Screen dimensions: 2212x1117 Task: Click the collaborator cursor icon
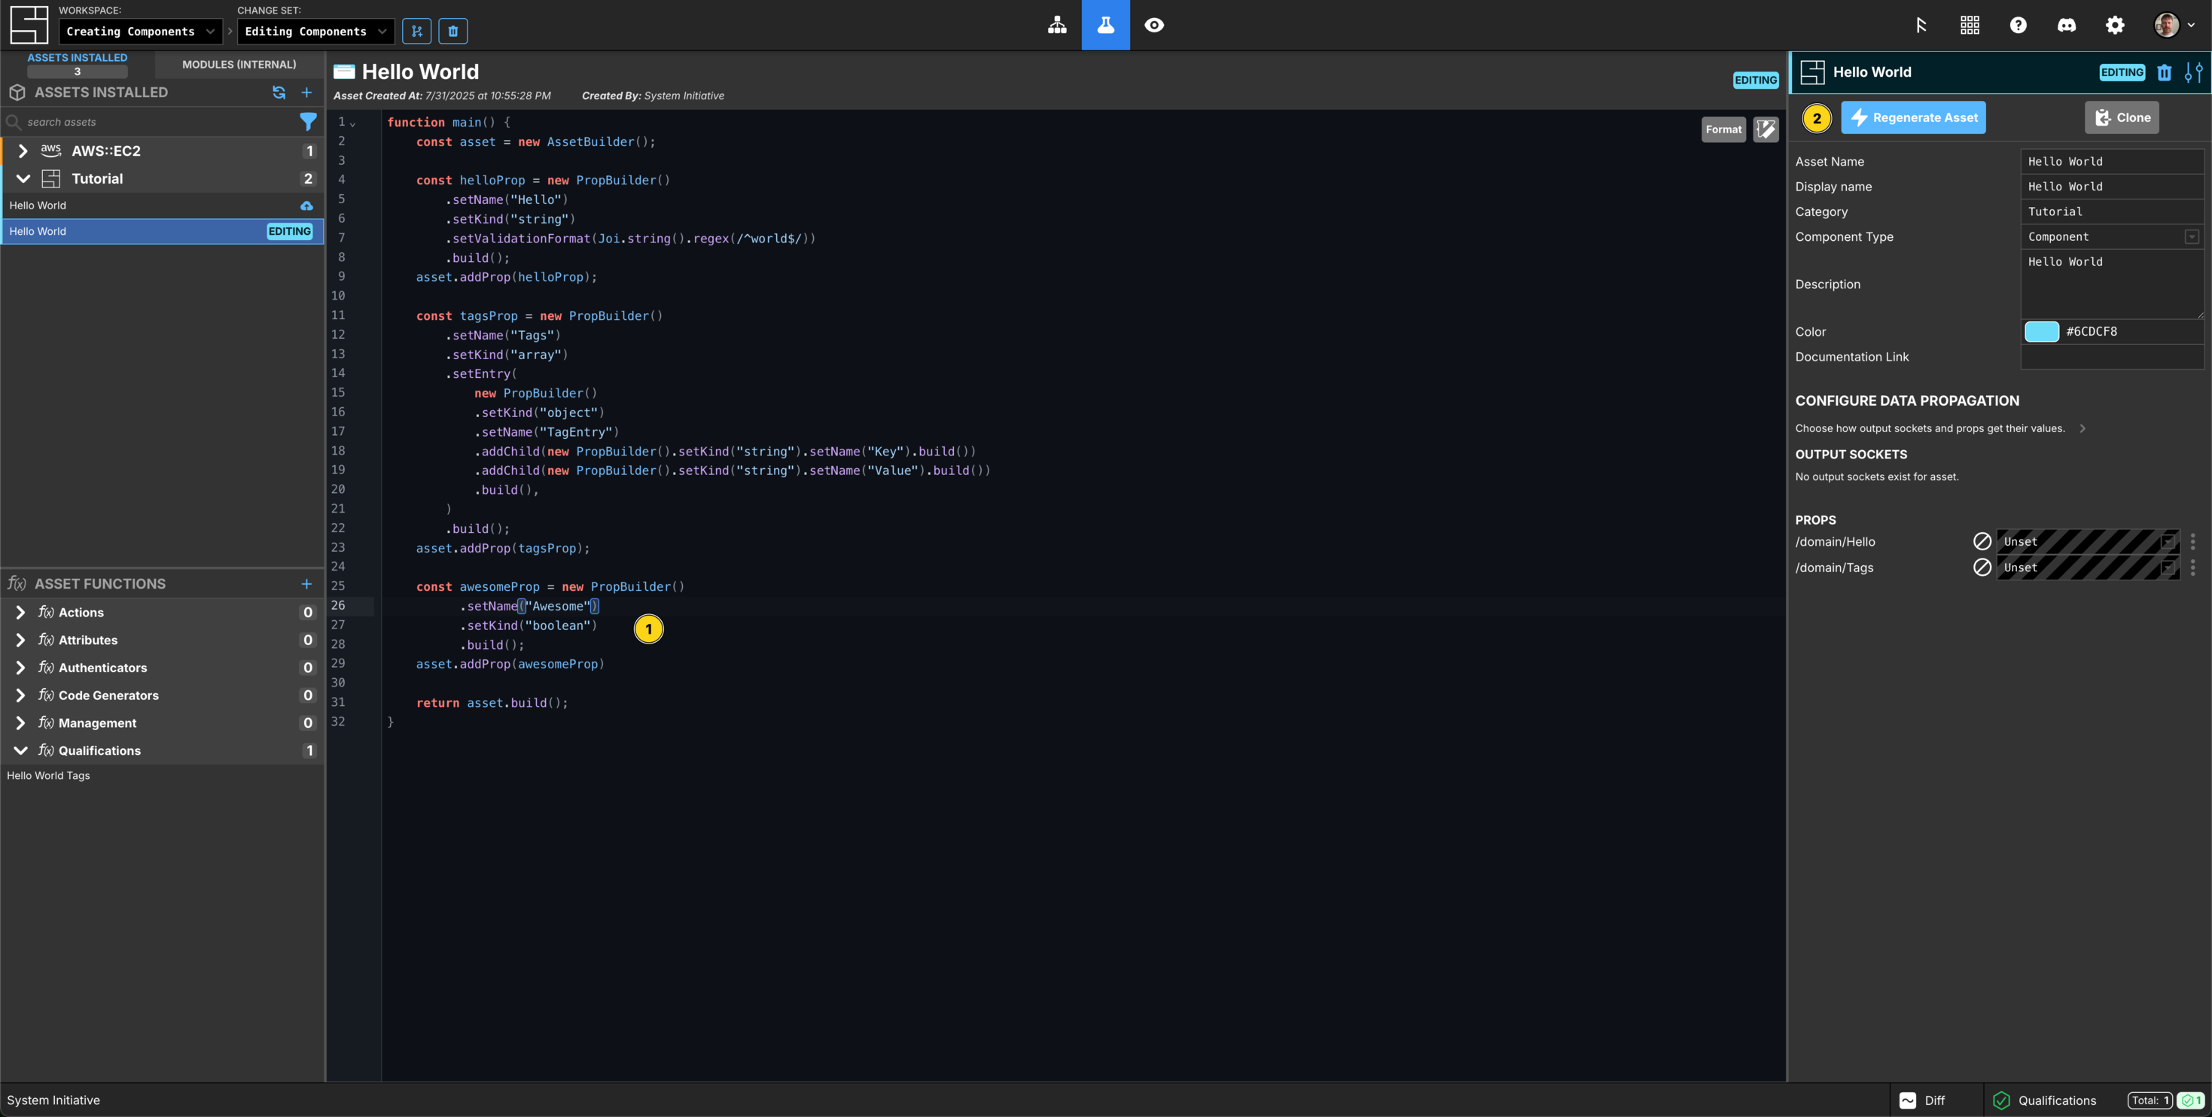click(1921, 25)
